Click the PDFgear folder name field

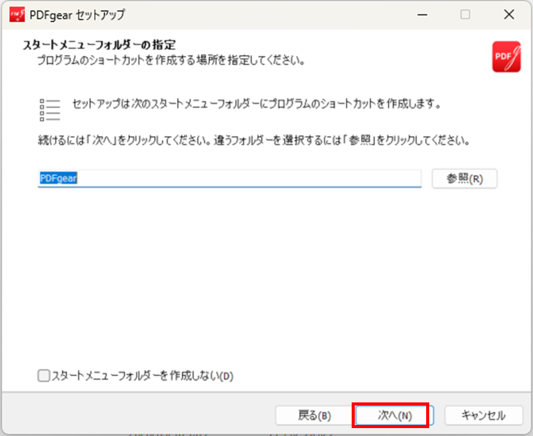tap(230, 178)
